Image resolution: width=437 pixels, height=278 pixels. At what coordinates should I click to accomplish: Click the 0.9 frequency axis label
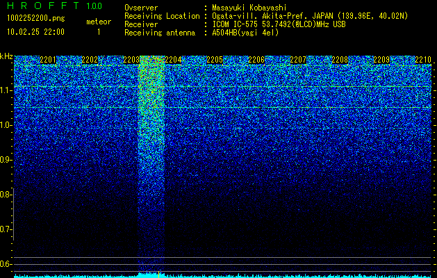coord(6,160)
